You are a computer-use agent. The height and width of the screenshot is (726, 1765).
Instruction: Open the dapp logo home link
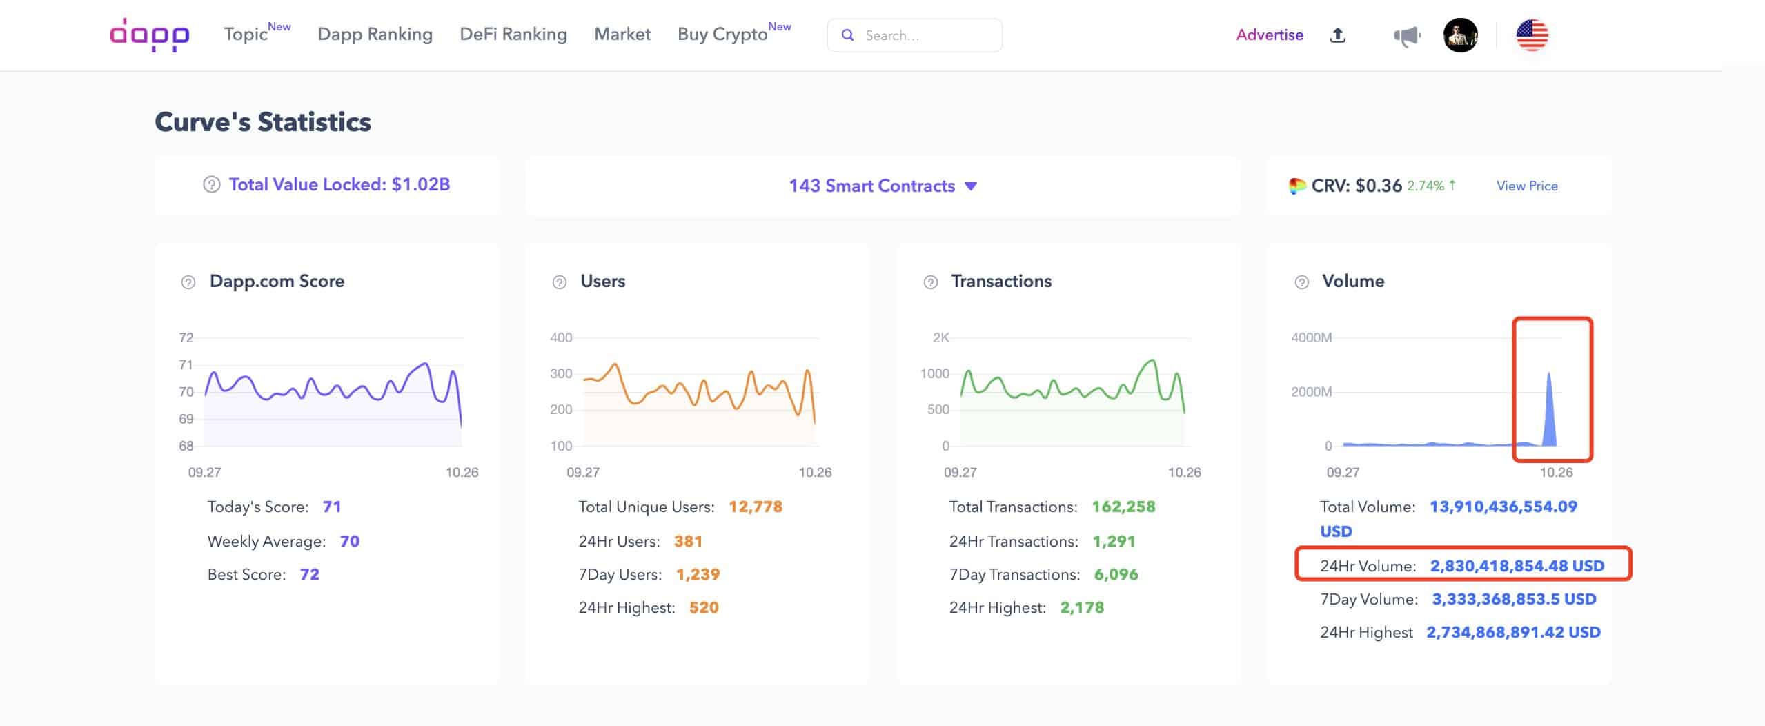coord(150,35)
